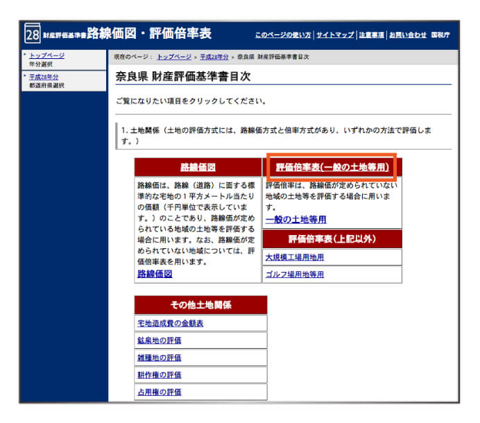Open the 占用権の評価 link
480x423 pixels.
click(x=159, y=392)
